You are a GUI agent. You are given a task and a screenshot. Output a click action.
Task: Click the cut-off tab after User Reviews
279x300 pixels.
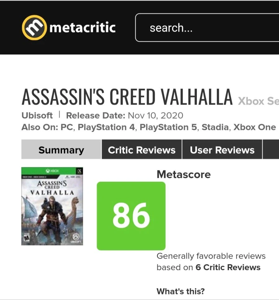271,150
